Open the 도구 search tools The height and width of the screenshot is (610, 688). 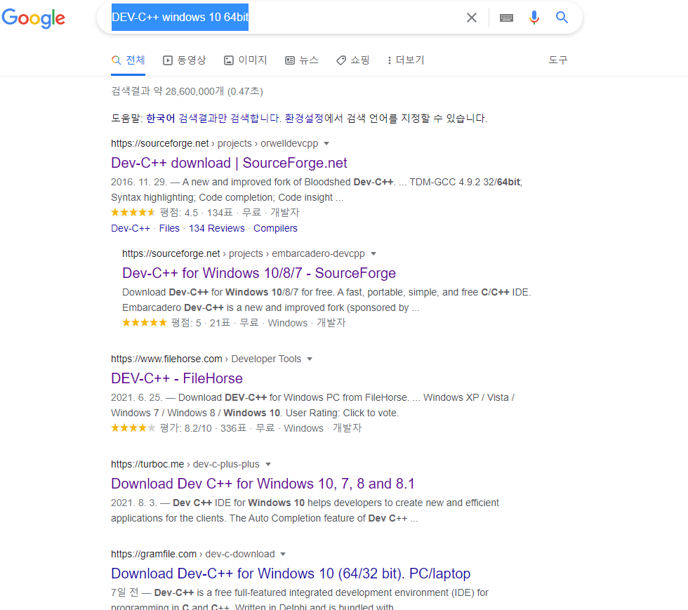(558, 60)
